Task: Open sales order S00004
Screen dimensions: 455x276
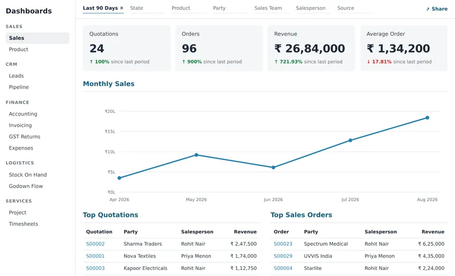Action: coord(283,268)
